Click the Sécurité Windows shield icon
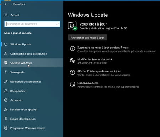This screenshot has height=137, width=160. (6, 63)
